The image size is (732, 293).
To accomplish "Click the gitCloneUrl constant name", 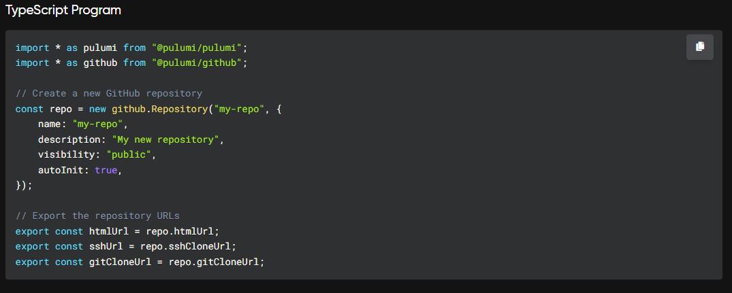I will pos(120,262).
